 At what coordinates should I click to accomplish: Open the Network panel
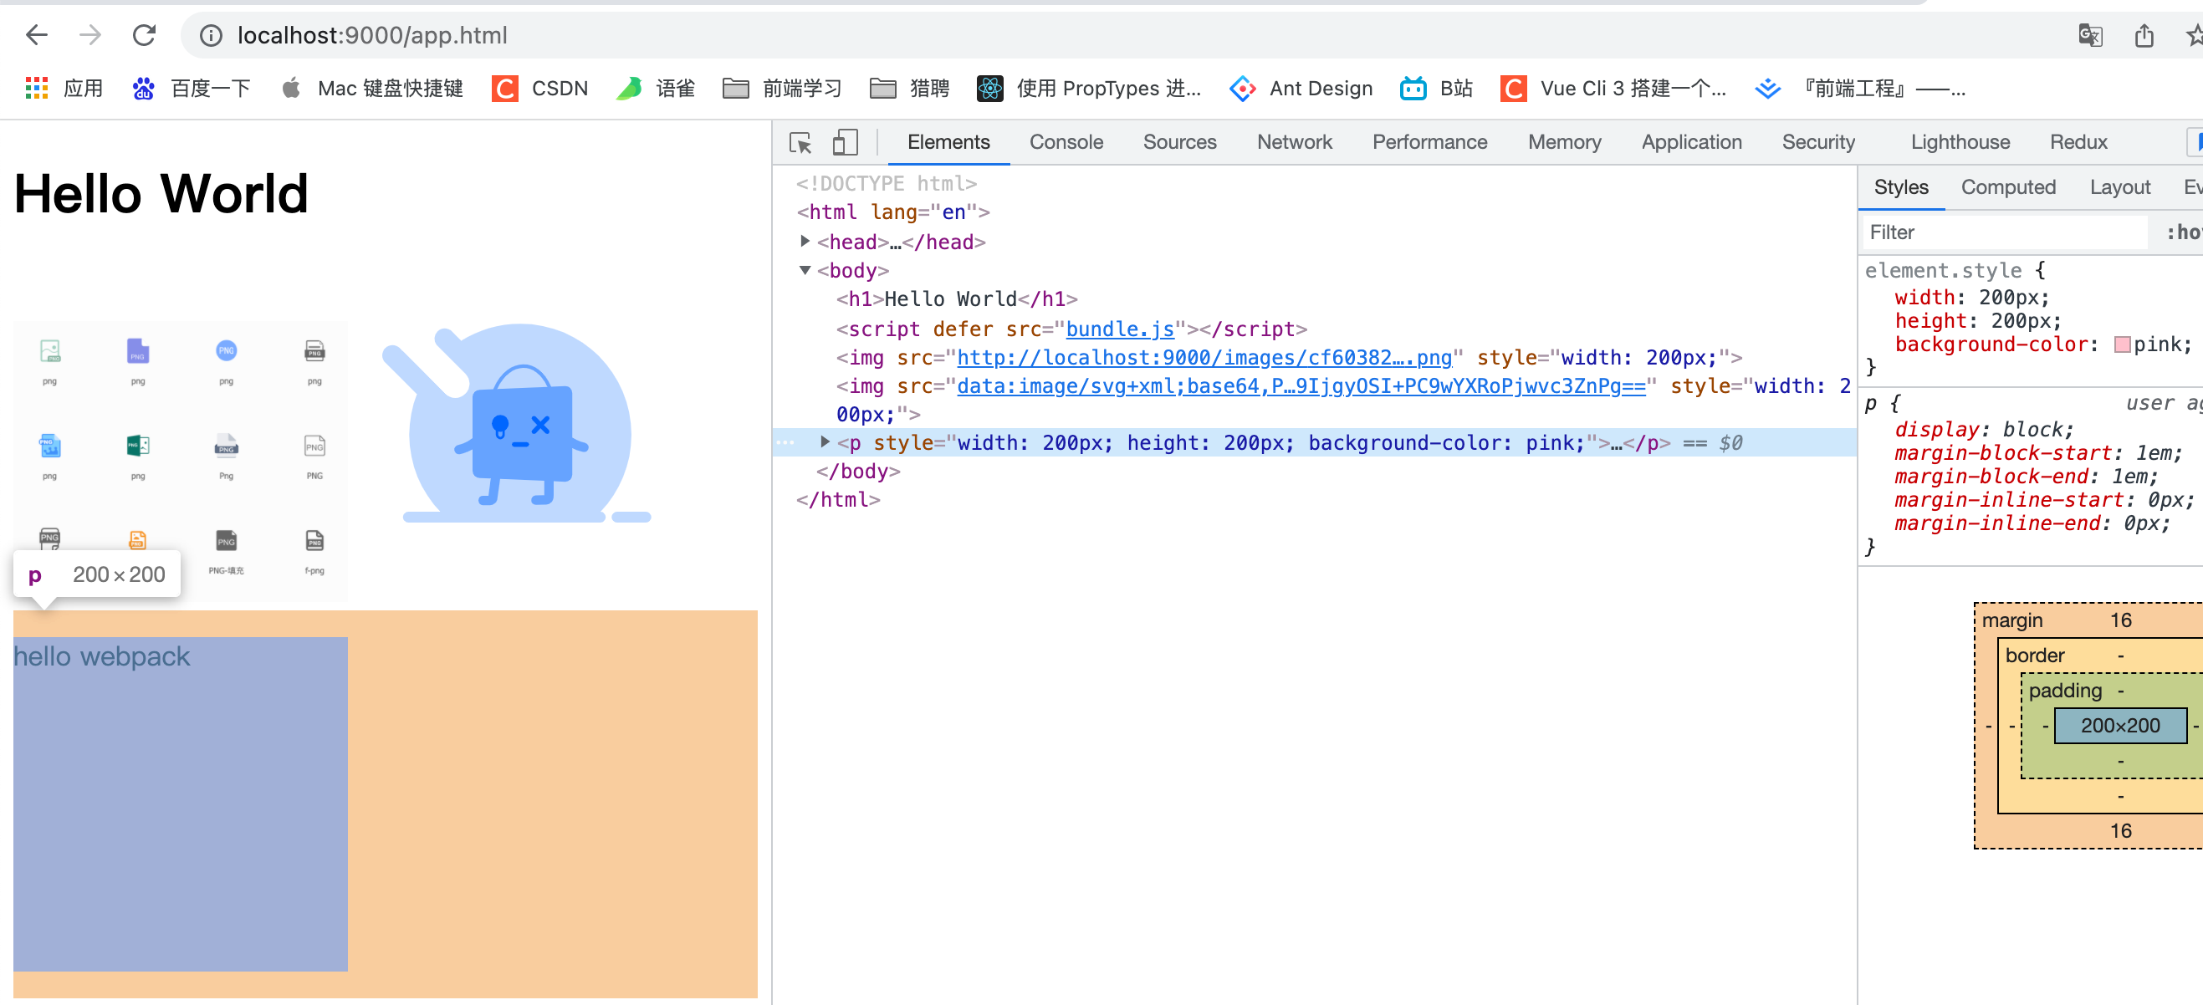pos(1294,142)
